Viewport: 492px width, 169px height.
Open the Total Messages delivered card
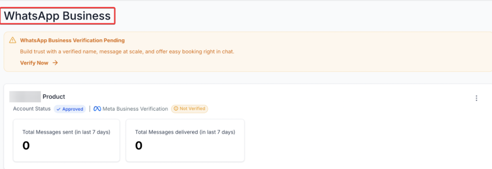point(185,140)
